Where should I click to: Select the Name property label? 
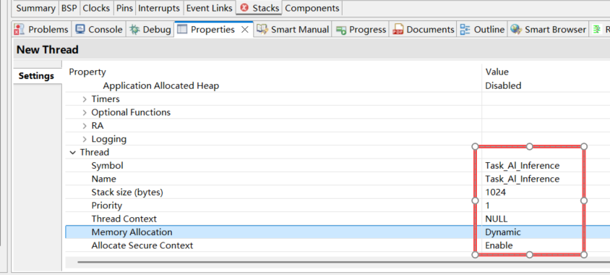point(103,179)
